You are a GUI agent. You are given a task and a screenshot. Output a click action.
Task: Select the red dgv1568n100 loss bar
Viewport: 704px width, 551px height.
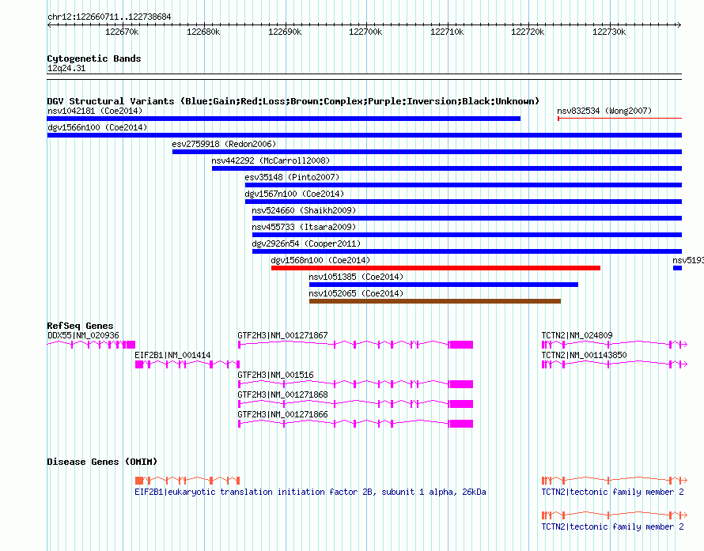(436, 268)
